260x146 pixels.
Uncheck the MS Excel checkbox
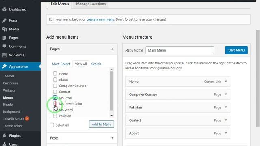tap(55, 98)
